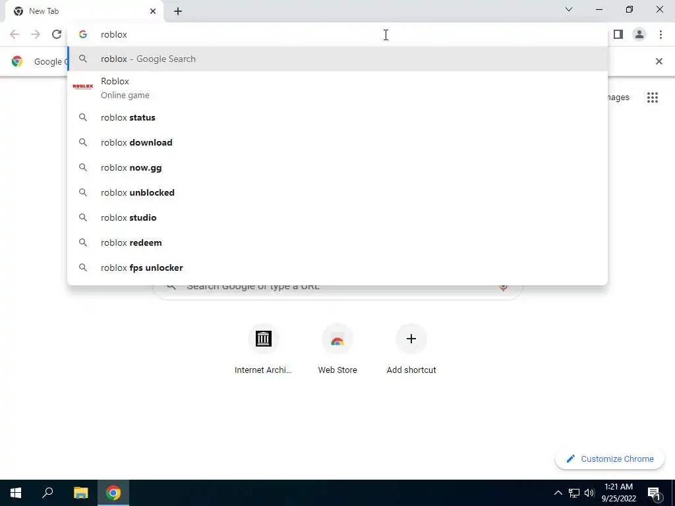Screen dimensions: 675x506
Task: Click Chrome icon in taskbar
Action: pos(113,493)
